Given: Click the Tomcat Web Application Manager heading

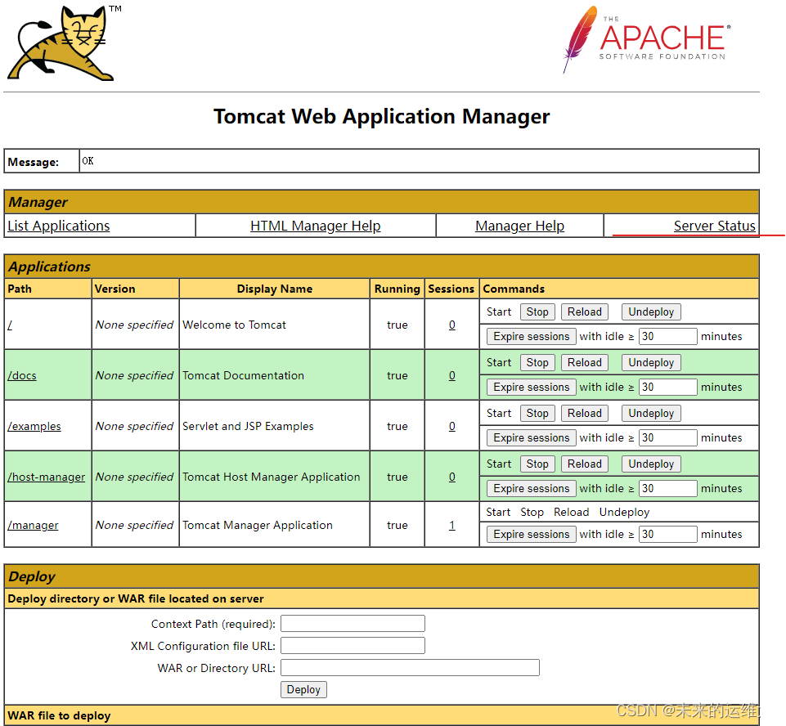Looking at the screenshot, I should (x=381, y=116).
